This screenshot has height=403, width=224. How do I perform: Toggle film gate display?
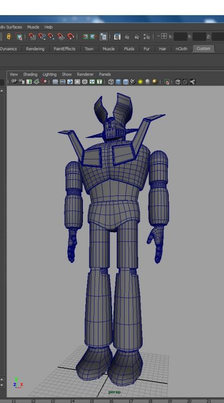[x=63, y=82]
